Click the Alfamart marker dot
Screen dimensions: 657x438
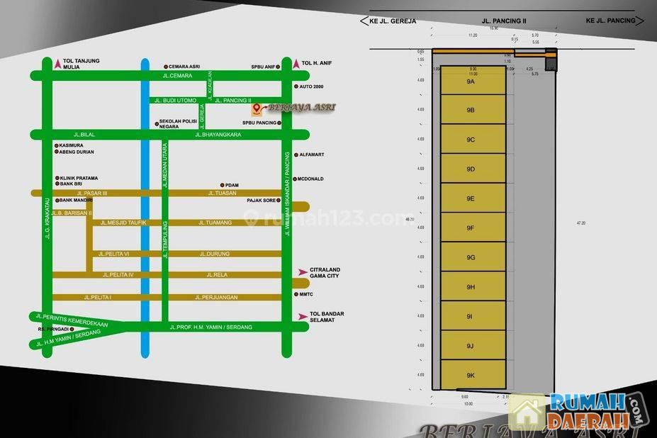[296, 155]
